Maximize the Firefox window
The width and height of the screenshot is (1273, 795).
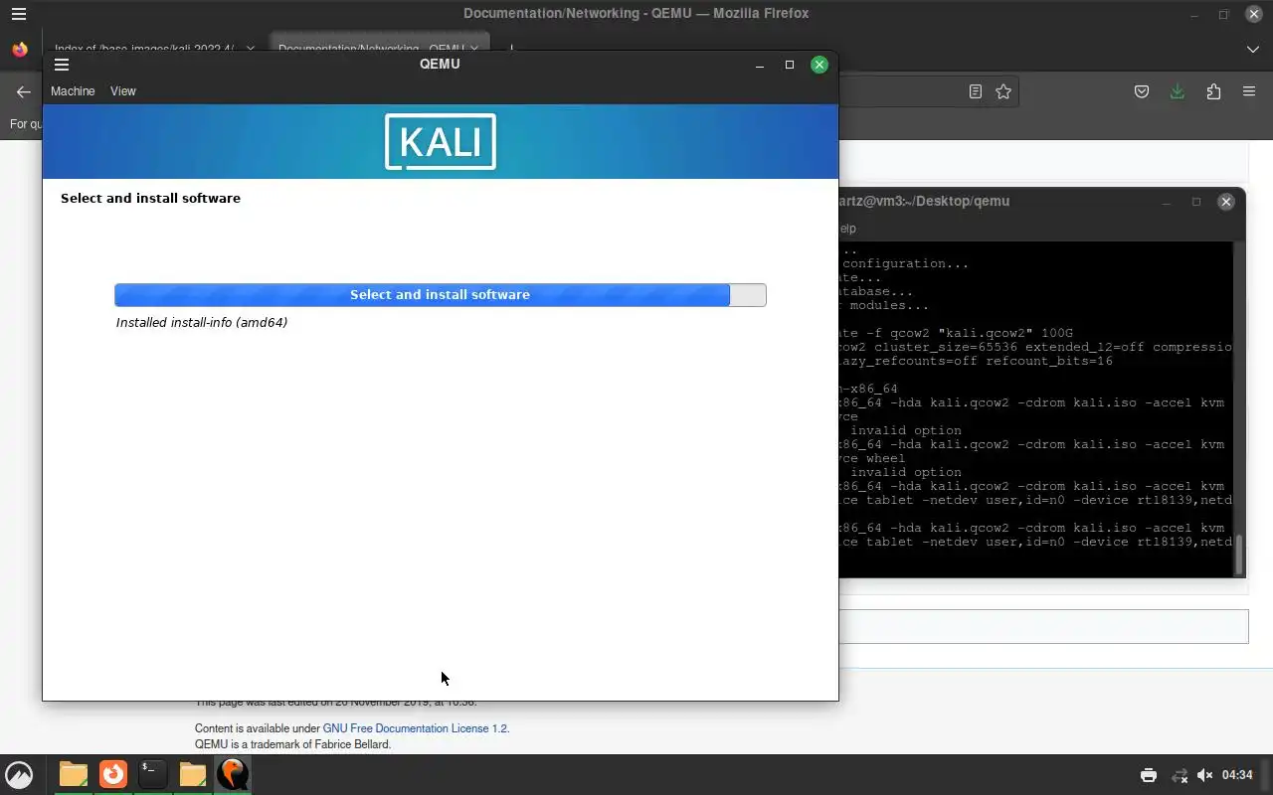pyautogui.click(x=1224, y=14)
